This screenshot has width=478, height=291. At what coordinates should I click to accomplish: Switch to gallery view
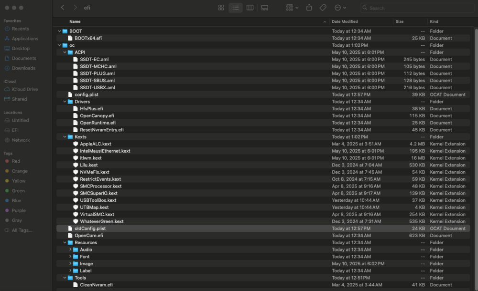tap(265, 8)
